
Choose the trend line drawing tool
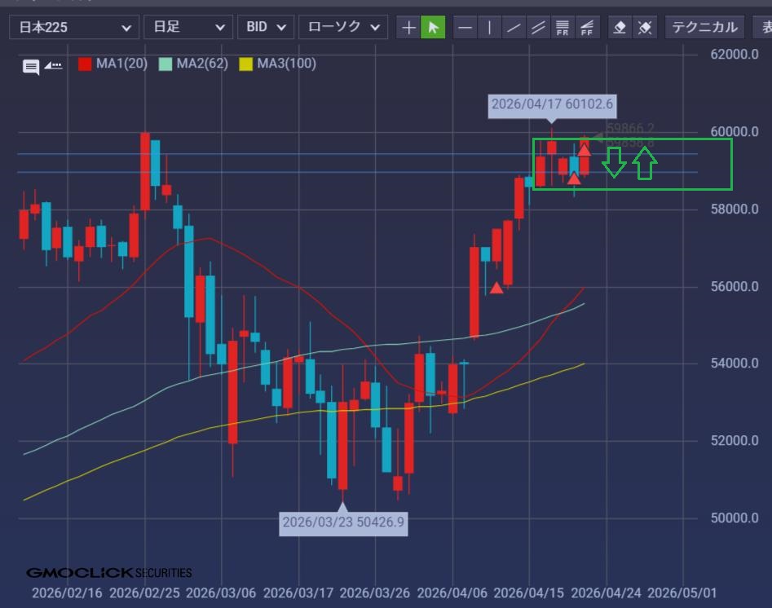click(514, 28)
